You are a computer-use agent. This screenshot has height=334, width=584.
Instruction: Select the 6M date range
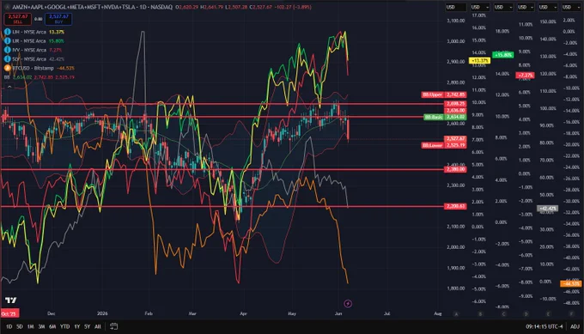(x=52, y=326)
